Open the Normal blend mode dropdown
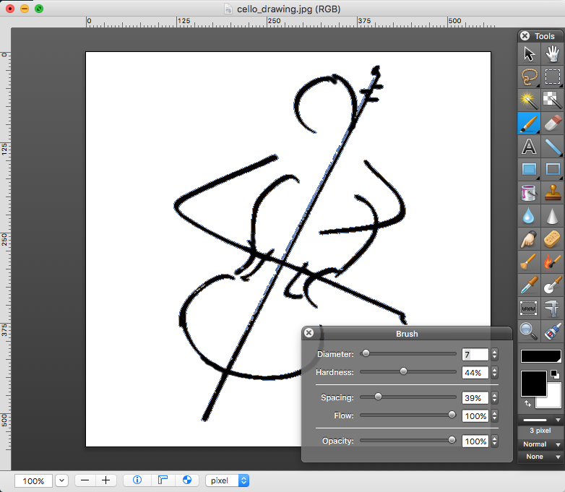This screenshot has width=565, height=492. pos(540,444)
